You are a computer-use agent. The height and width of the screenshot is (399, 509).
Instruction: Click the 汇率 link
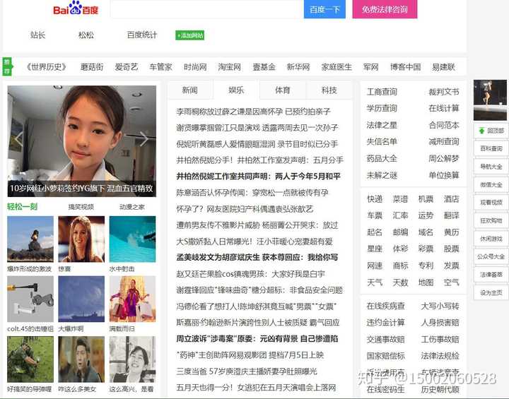pos(400,215)
